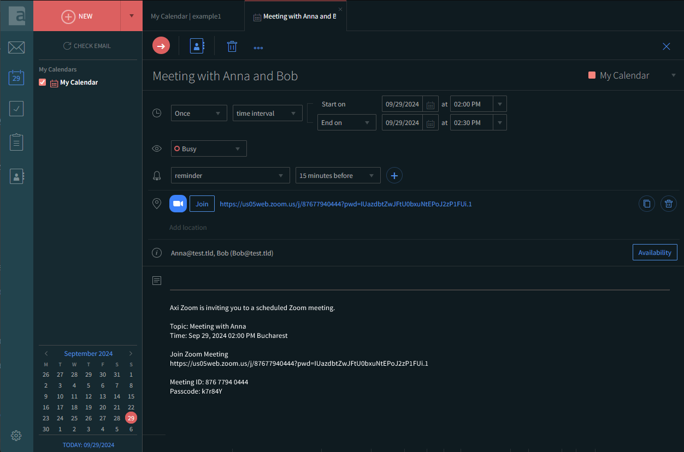
Task: Uncheck the My Calendar checkbox
Action: coord(43,82)
